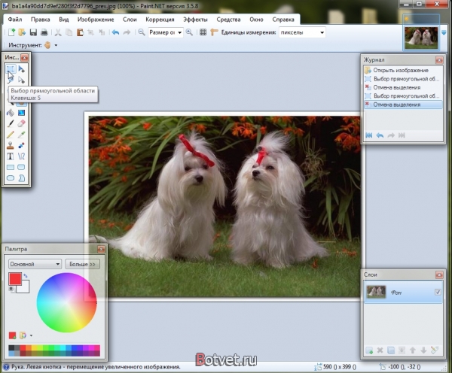Click the Copy toolbar icon
452x373 pixels.
(x=69, y=32)
